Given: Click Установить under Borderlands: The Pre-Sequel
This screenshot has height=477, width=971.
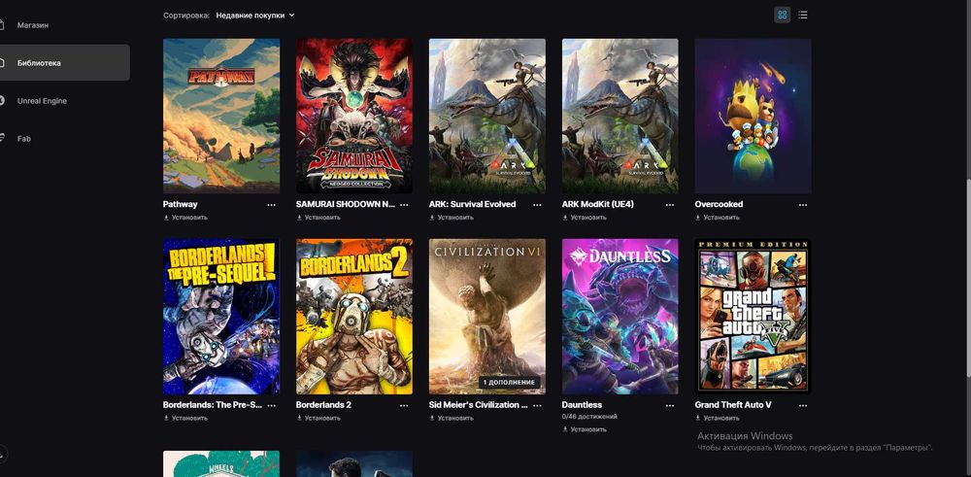Looking at the screenshot, I should (x=185, y=418).
